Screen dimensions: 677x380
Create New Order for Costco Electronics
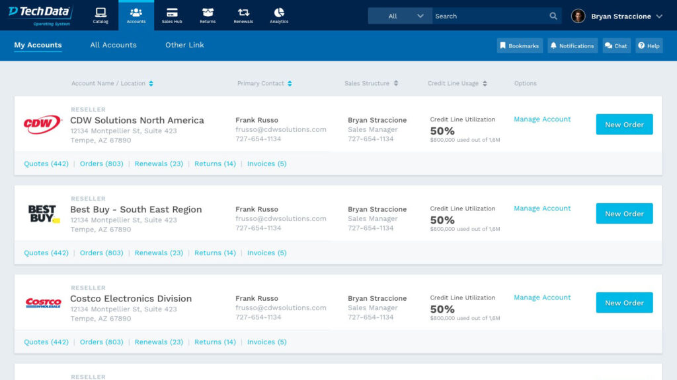tap(624, 303)
